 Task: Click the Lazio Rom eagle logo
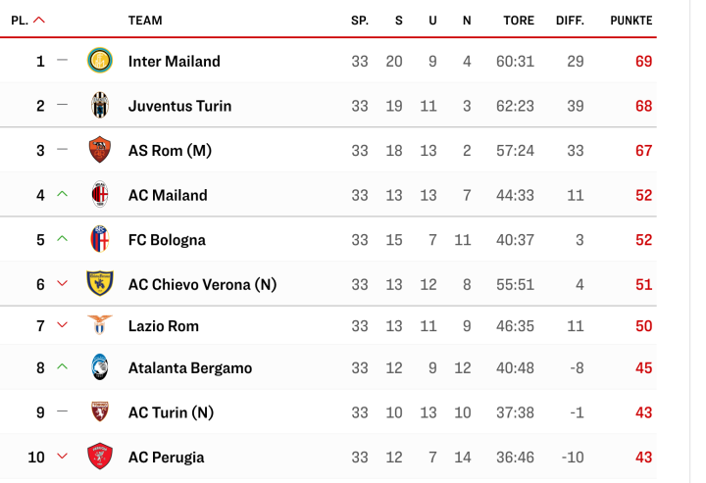click(x=100, y=325)
